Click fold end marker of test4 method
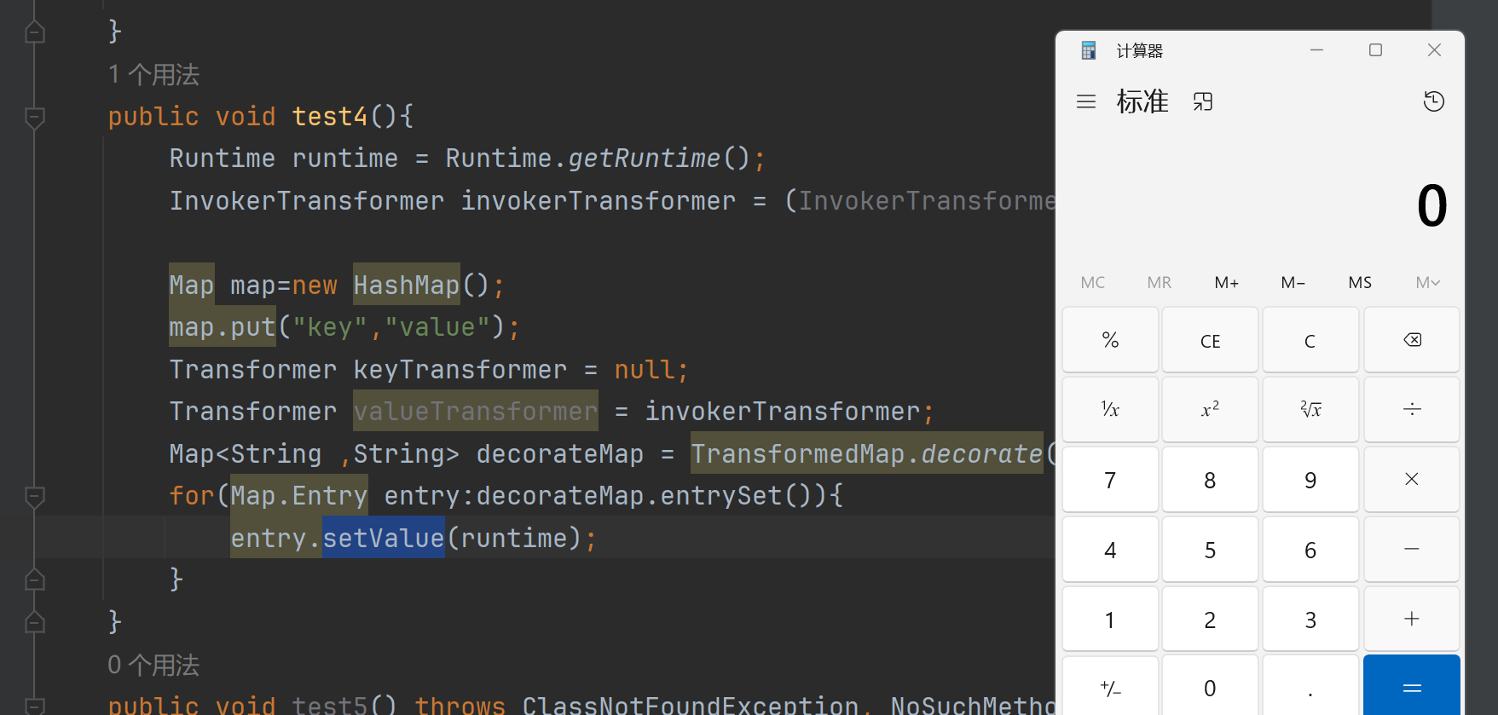The image size is (1498, 715). click(35, 622)
